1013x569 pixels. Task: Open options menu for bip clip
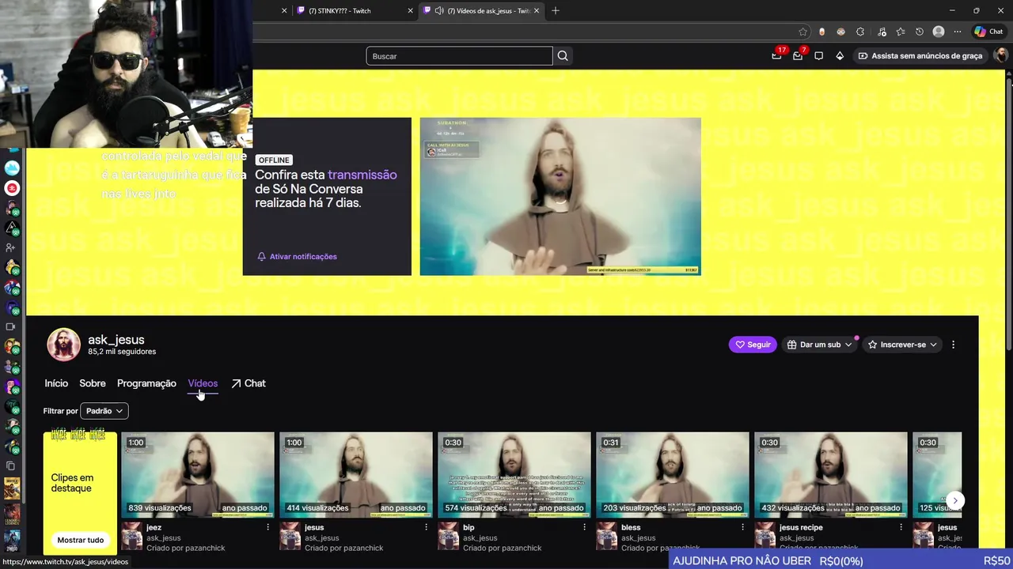tap(584, 527)
